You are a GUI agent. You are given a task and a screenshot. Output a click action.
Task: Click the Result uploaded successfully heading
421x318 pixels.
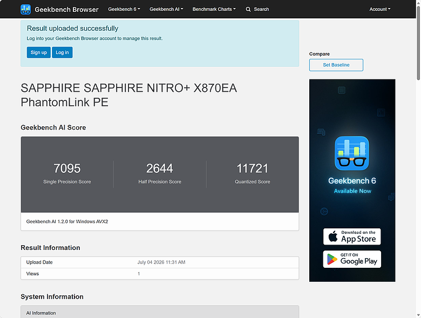pos(72,29)
